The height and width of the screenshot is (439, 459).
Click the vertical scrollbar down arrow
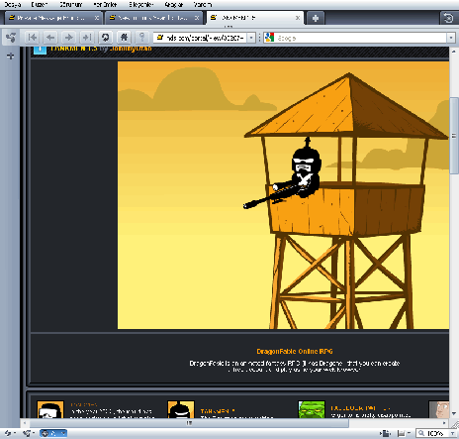[454, 413]
